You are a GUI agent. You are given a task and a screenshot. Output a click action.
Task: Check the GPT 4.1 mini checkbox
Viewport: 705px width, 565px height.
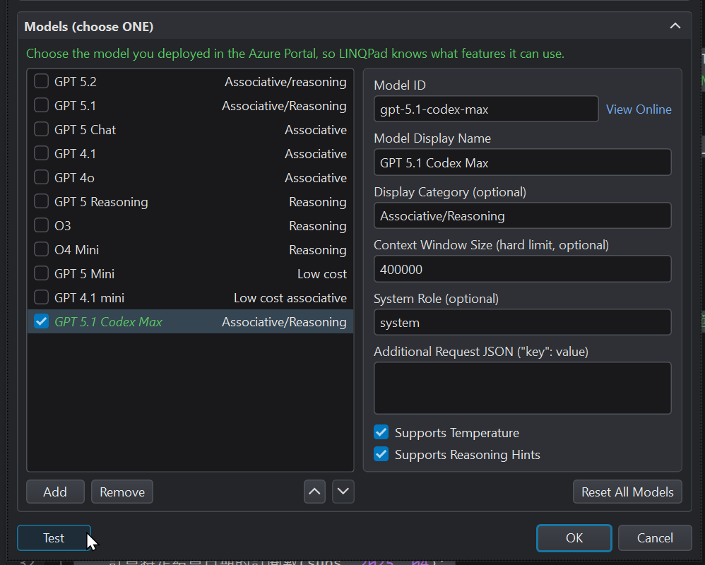pos(42,297)
